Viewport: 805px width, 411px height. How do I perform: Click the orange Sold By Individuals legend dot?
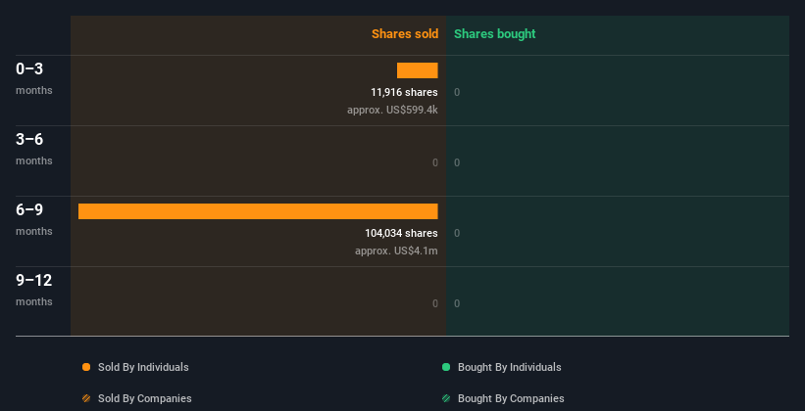86,367
